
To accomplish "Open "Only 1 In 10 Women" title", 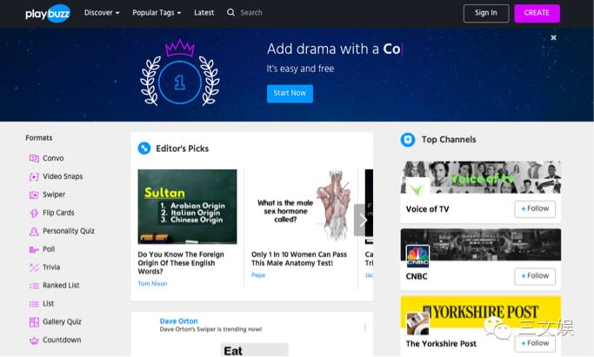I will pos(299,259).
